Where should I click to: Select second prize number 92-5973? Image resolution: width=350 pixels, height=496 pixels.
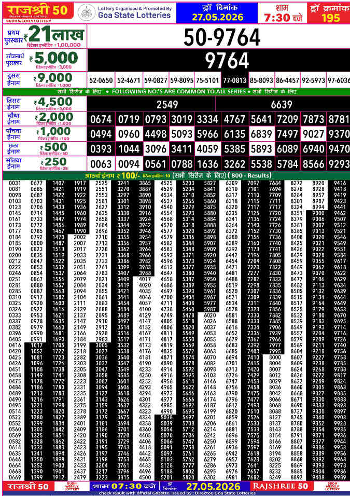tap(313, 80)
